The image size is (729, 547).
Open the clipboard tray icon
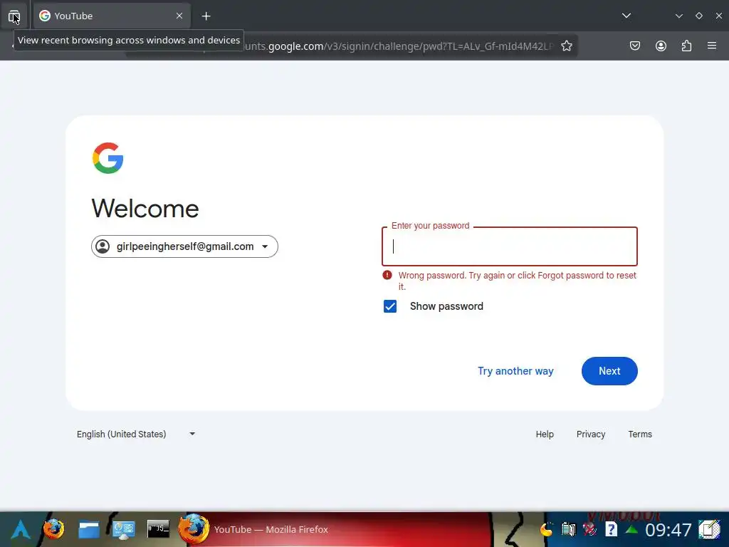tap(568, 529)
